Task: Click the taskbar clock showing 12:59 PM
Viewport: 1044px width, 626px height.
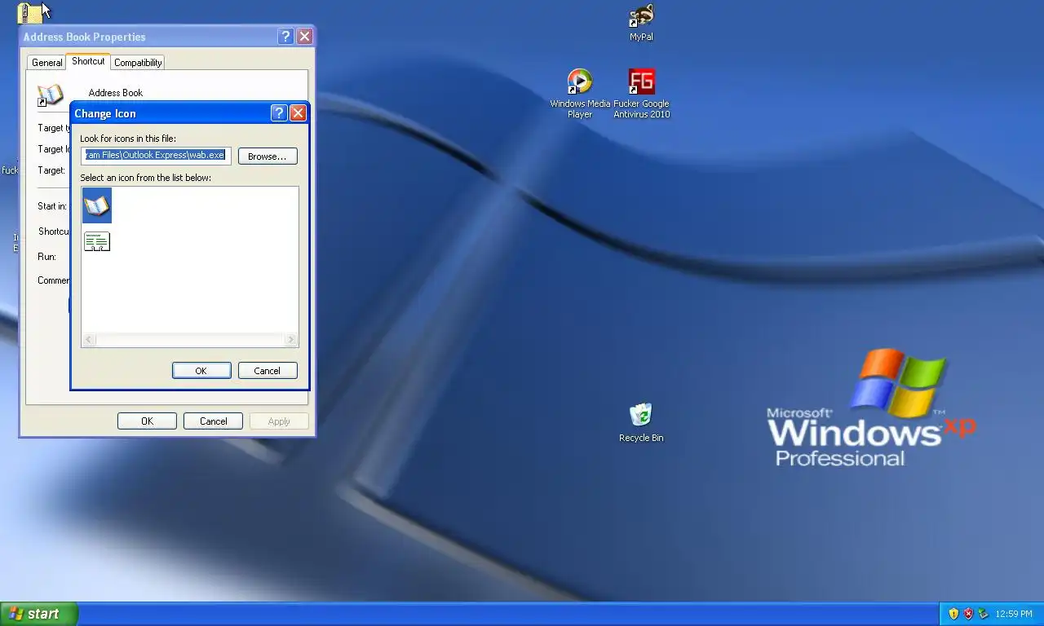Action: [1014, 614]
